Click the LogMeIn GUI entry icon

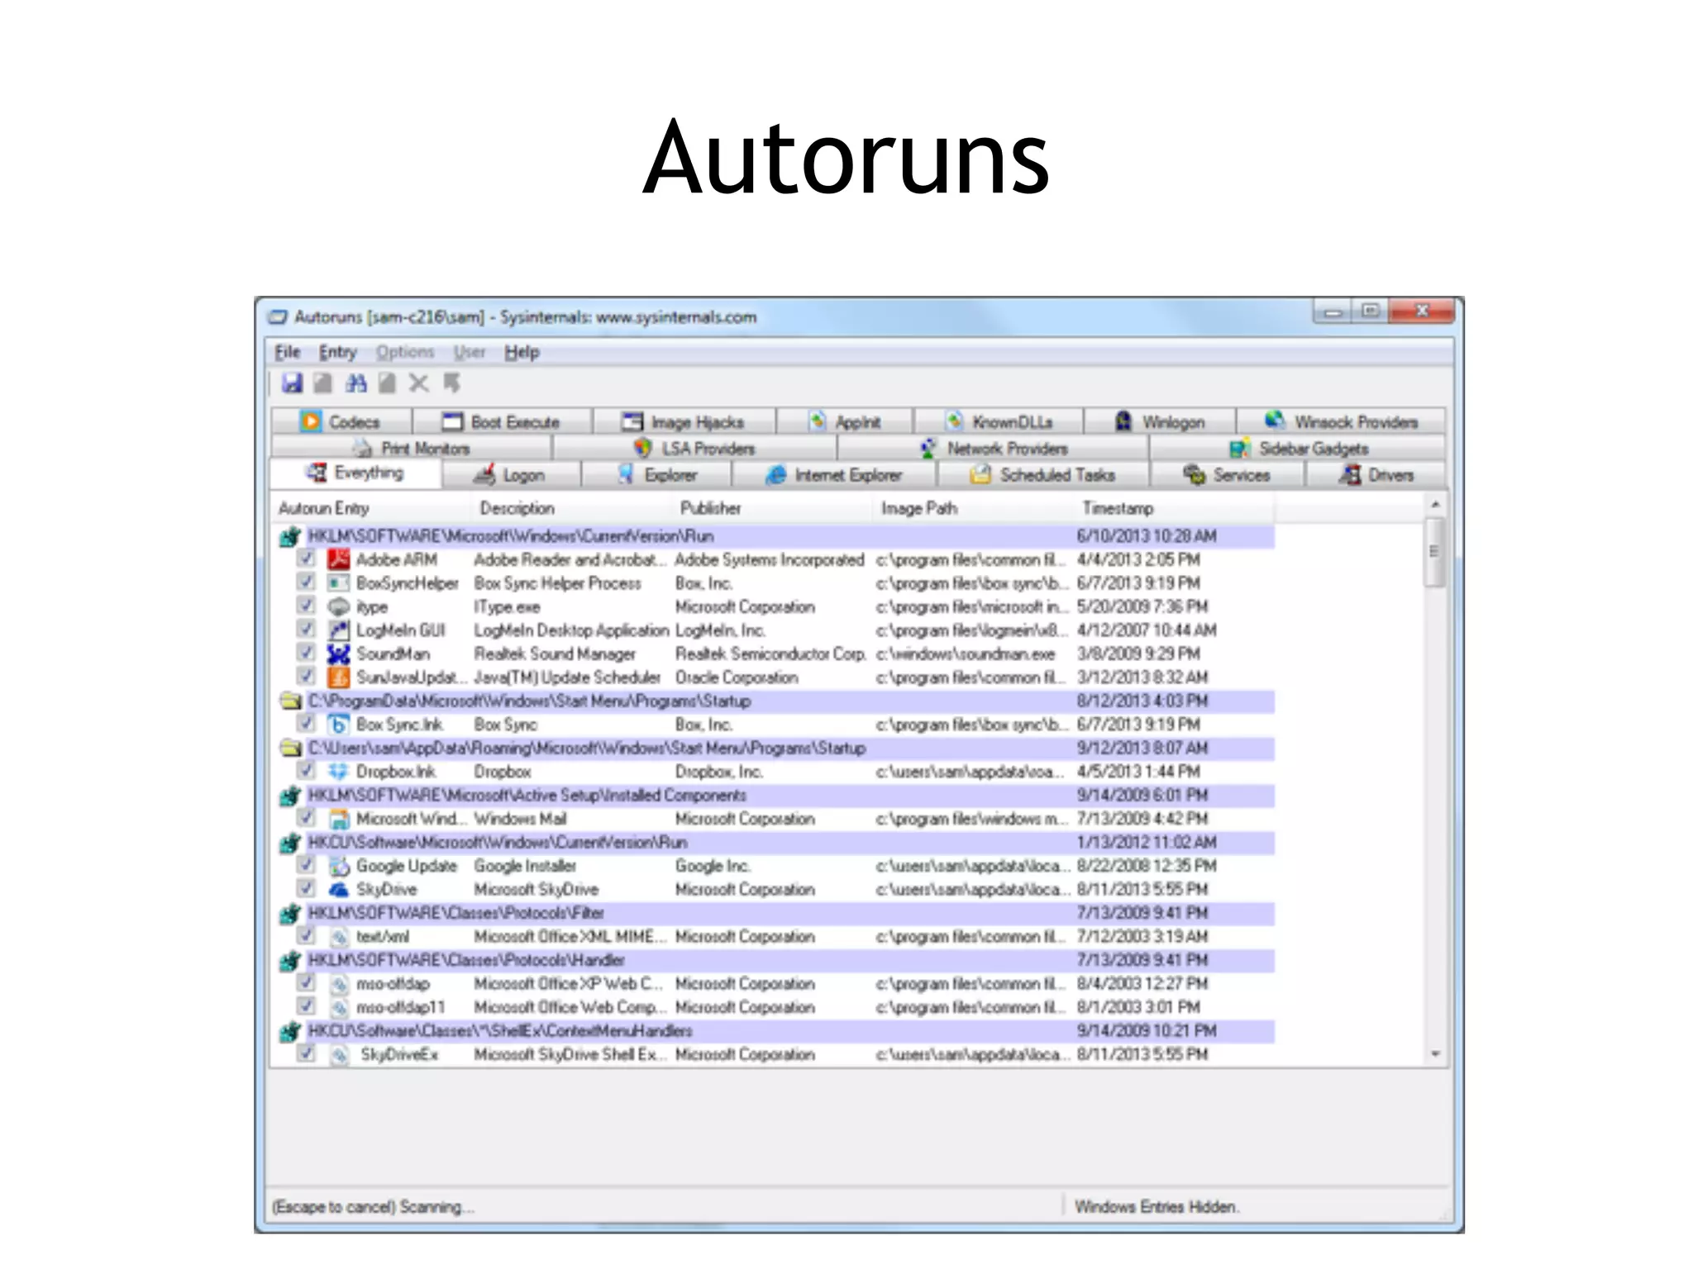[x=339, y=630]
